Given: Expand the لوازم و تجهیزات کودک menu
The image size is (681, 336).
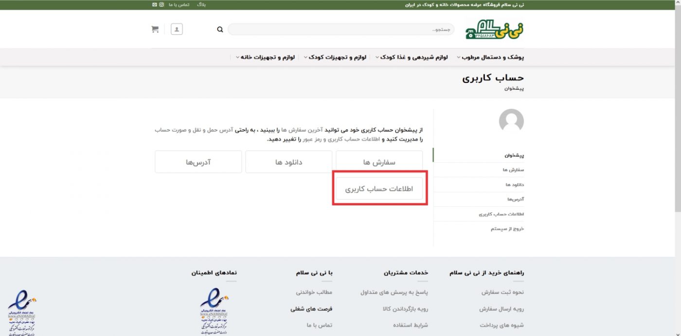Looking at the screenshot, I should pos(338,57).
